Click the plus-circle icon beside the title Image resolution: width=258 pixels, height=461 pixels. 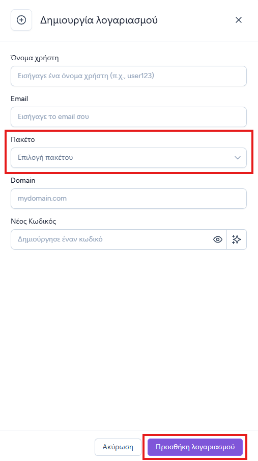click(21, 20)
